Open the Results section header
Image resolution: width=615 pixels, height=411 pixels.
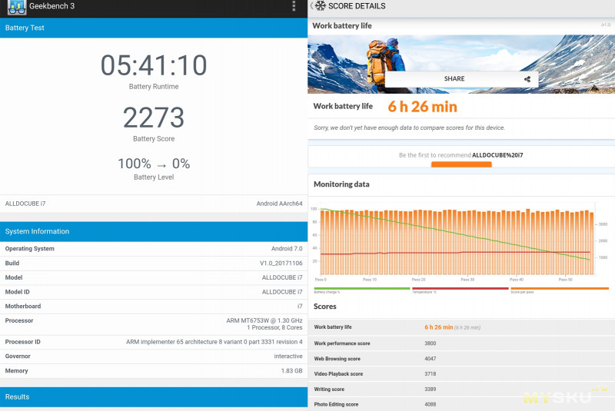pos(154,397)
